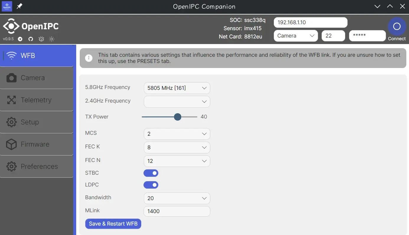Click the TX Power slider handle

click(x=177, y=117)
